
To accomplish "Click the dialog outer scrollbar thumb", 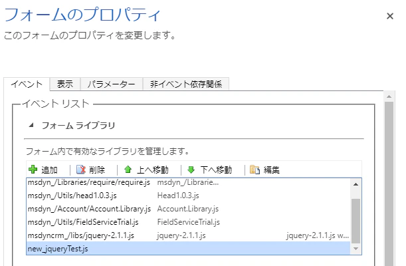I will [389, 184].
